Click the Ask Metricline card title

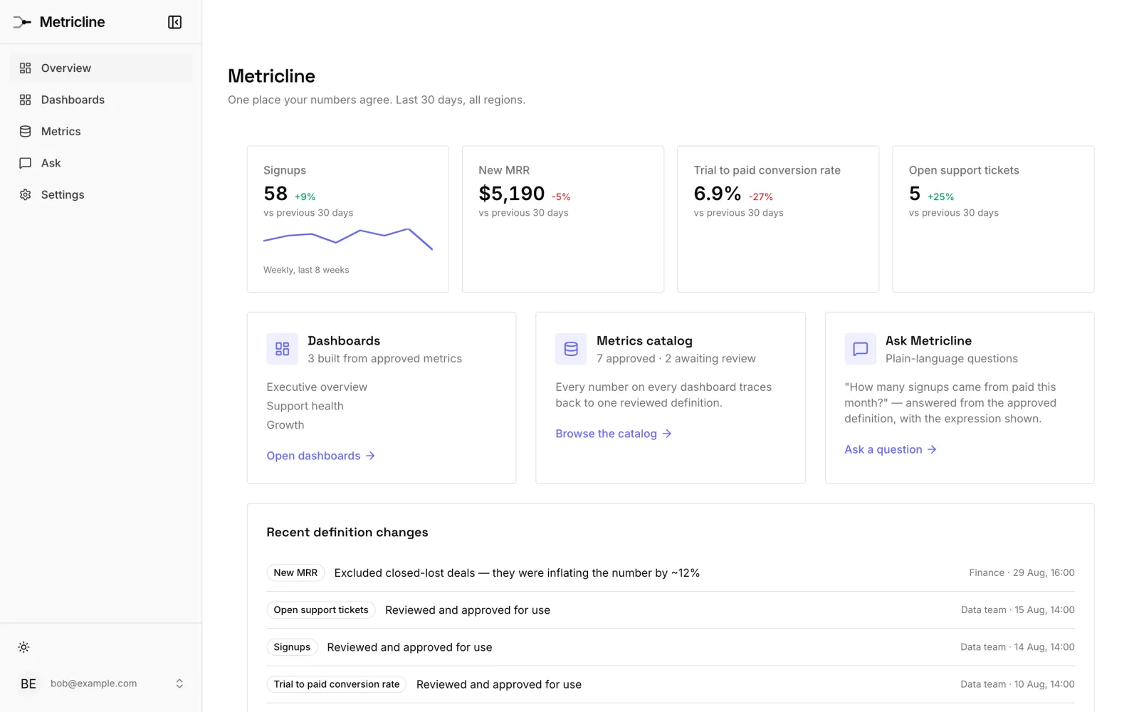(928, 341)
